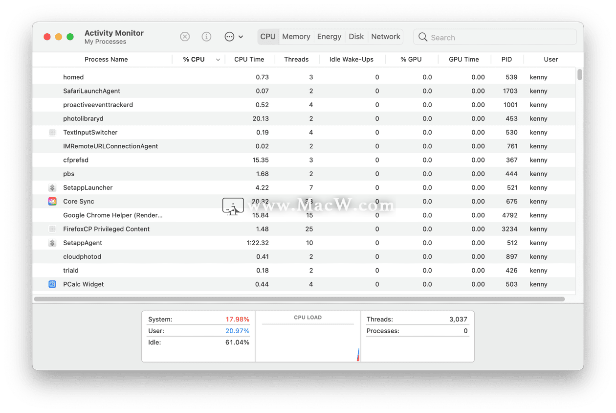
Task: Switch to the Disk tab
Action: pyautogui.click(x=356, y=37)
